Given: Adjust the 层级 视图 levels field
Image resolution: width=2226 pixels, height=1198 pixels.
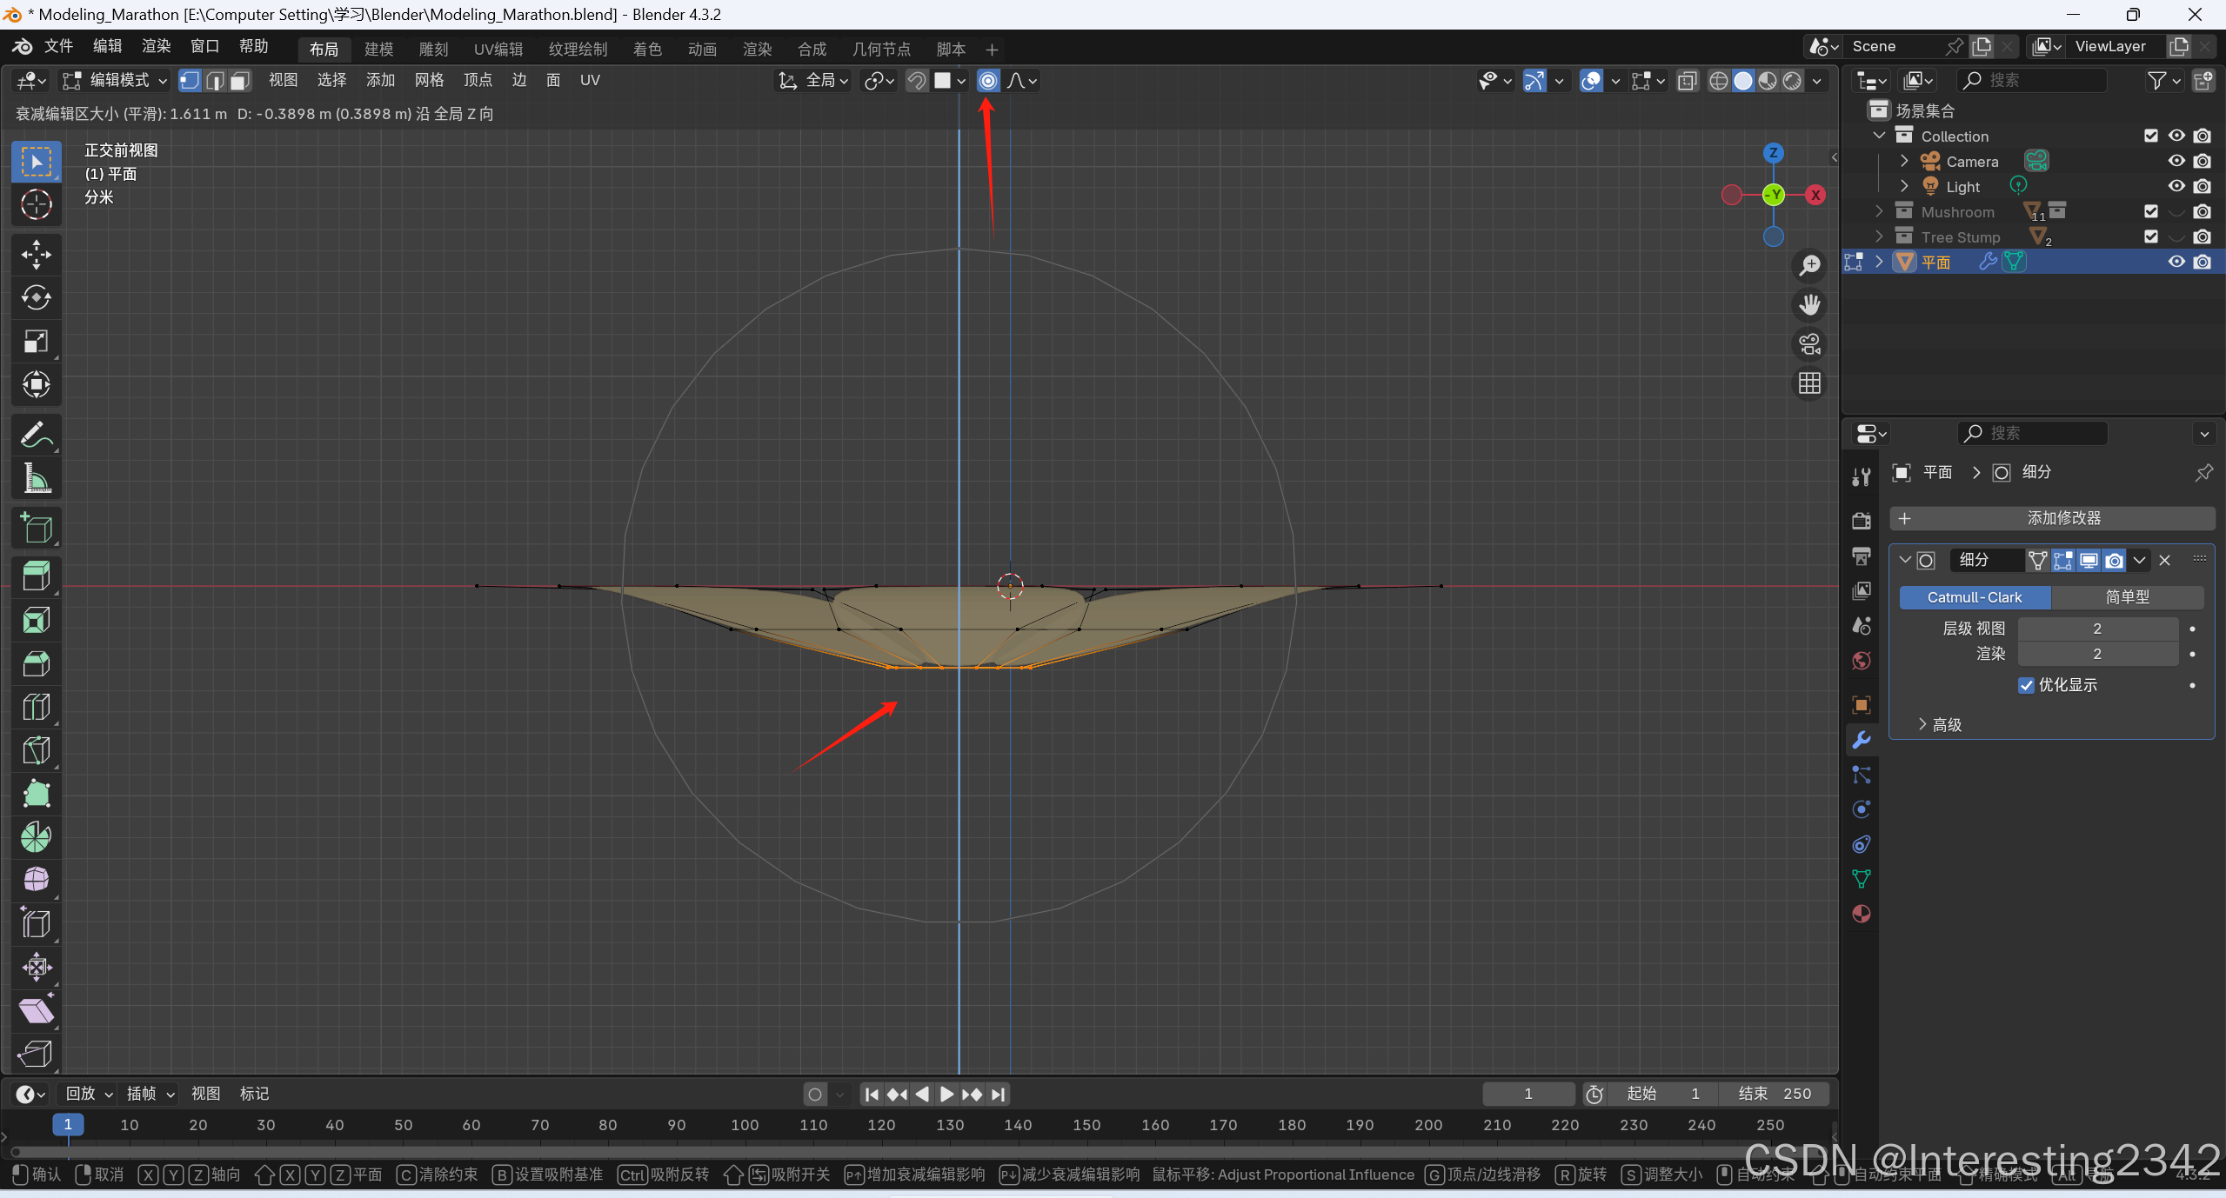Looking at the screenshot, I should click(x=2096, y=629).
